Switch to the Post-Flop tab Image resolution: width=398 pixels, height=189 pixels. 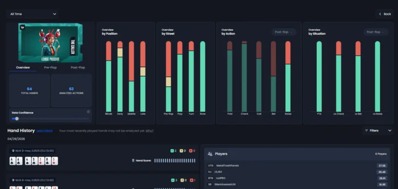coord(78,67)
